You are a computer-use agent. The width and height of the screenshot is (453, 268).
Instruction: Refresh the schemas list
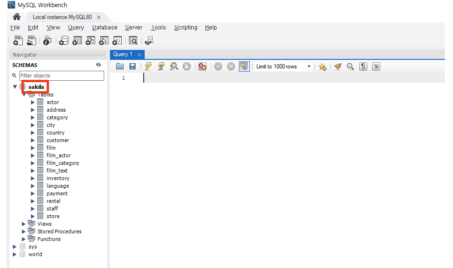point(98,65)
